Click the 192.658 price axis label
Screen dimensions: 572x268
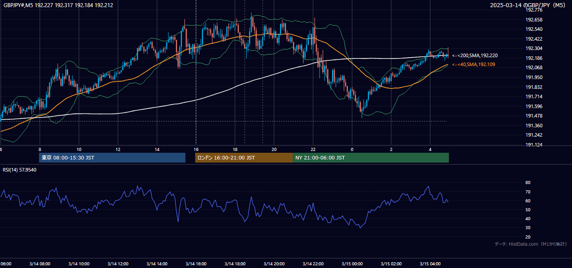pos(534,20)
